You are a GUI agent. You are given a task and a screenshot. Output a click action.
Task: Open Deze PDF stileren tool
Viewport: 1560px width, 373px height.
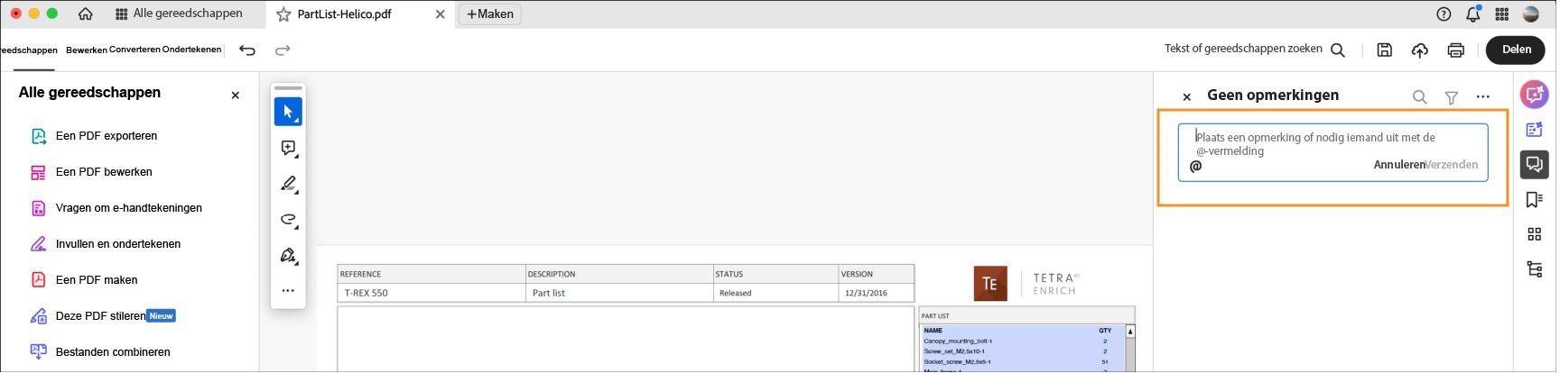click(x=101, y=316)
